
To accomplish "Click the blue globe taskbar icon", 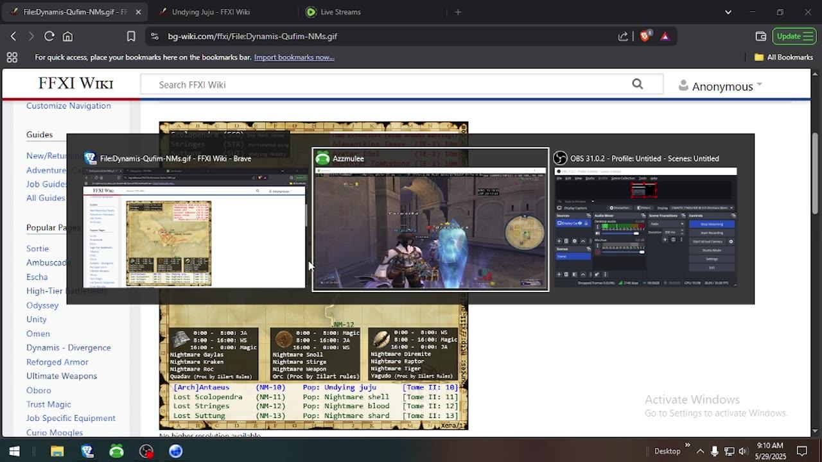I will pyautogui.click(x=175, y=451).
